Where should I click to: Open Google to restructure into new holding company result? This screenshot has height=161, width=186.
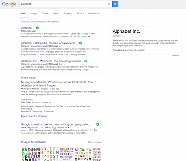pyautogui.click(x=57, y=124)
